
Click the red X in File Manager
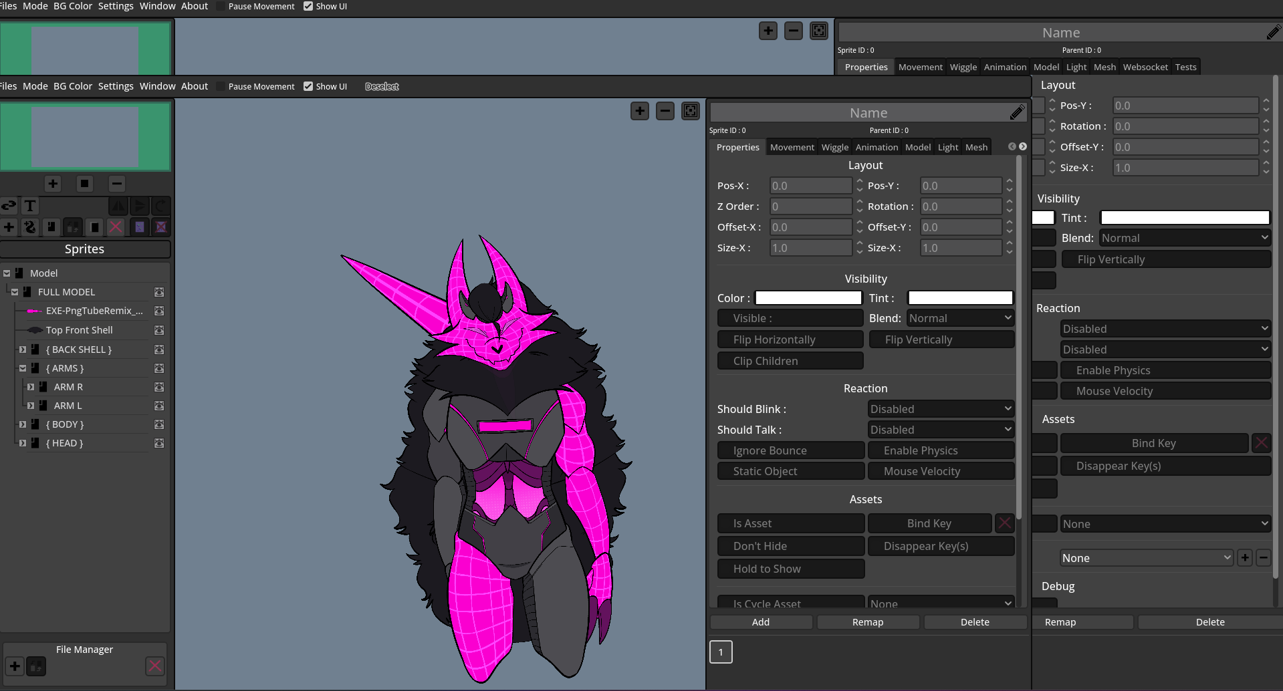155,666
